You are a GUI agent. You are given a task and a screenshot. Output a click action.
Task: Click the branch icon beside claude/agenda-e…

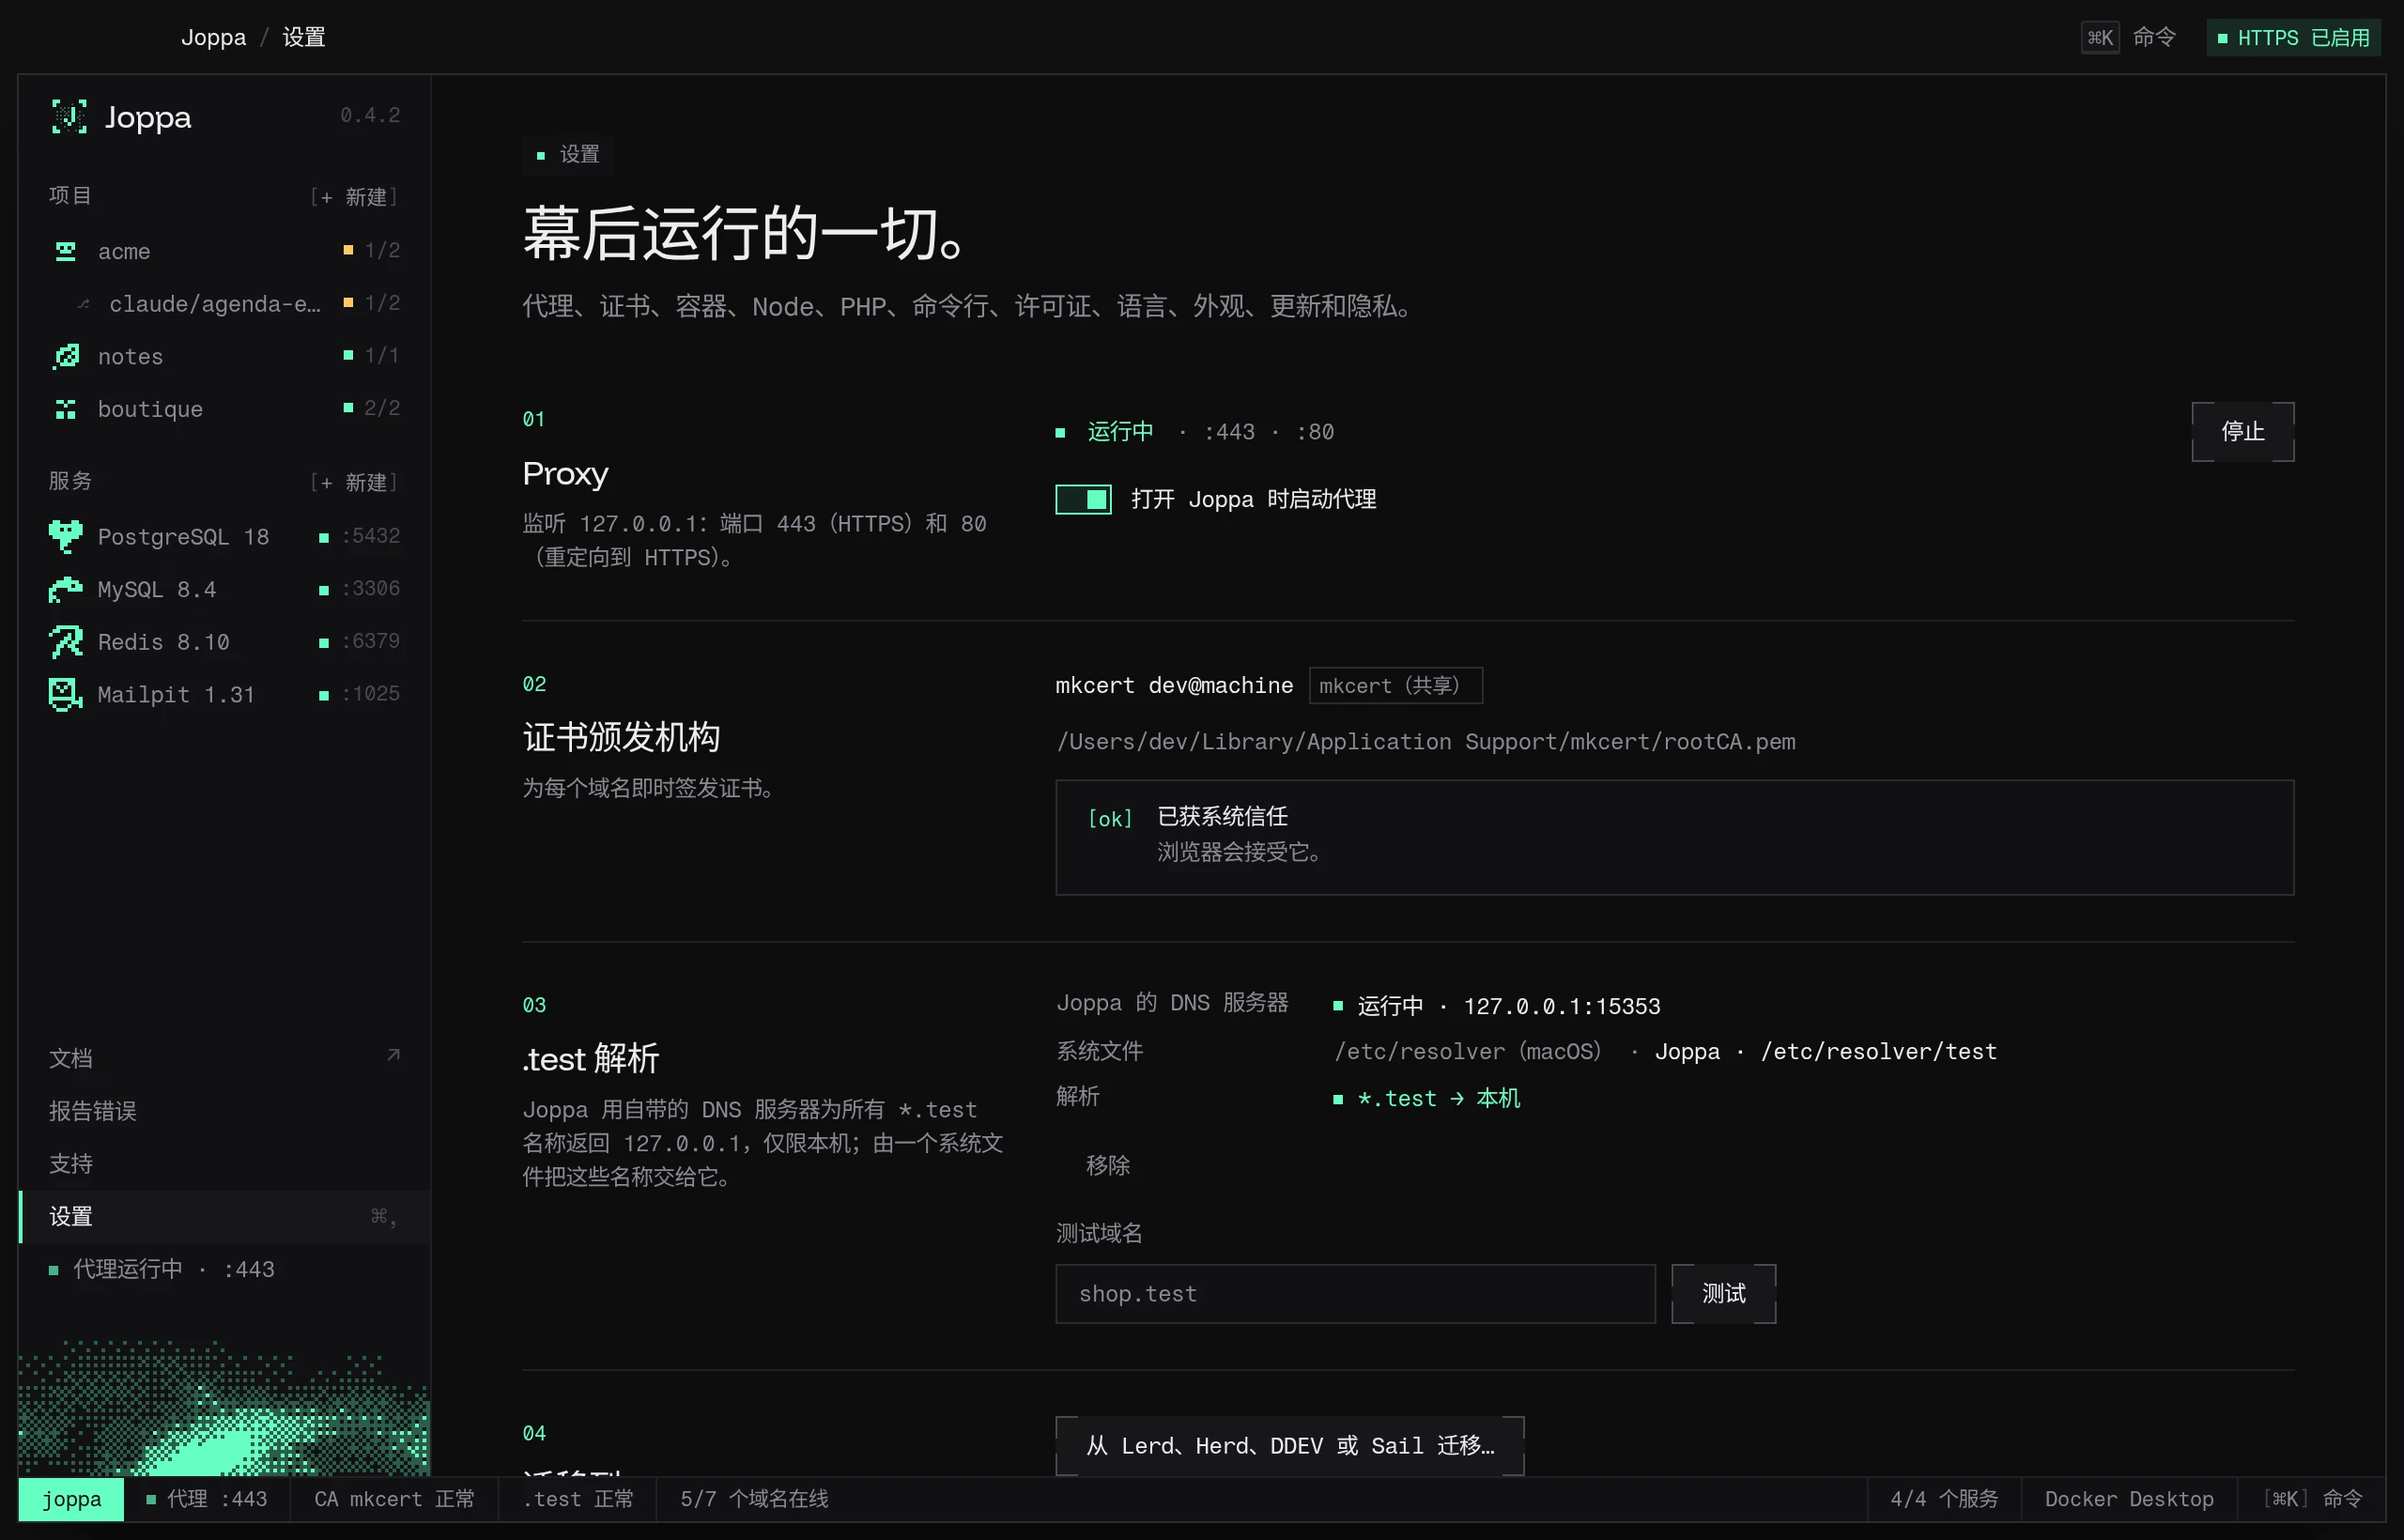click(84, 304)
